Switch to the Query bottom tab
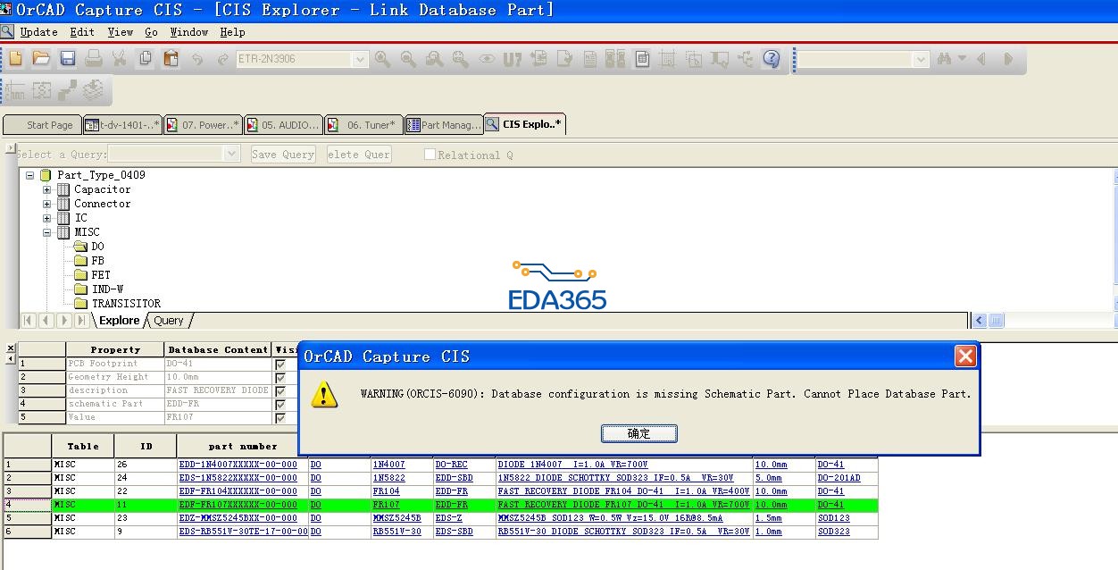The width and height of the screenshot is (1118, 570). coord(168,321)
